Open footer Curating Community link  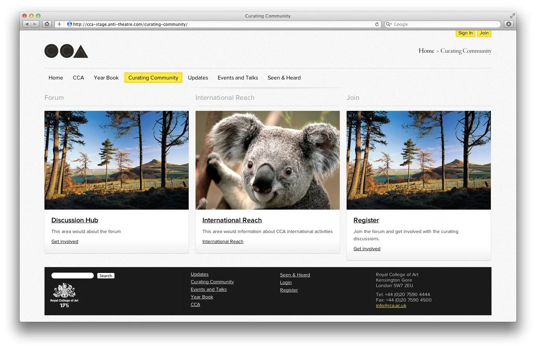(x=212, y=282)
